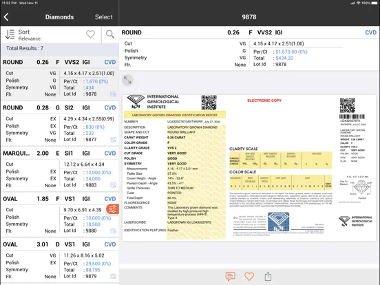The width and height of the screenshot is (380, 285).
Task: Expand certificate with the fullscreen arrows icon
Action: (x=127, y=80)
